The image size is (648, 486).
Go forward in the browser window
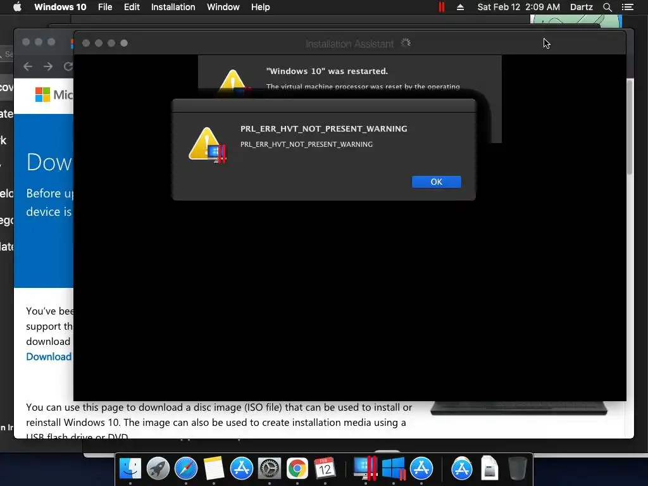[x=48, y=66]
